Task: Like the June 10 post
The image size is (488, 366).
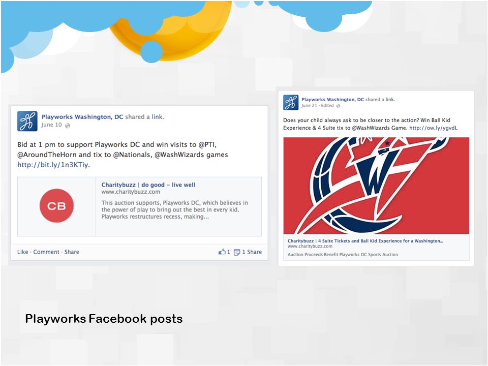Action: tap(23, 252)
